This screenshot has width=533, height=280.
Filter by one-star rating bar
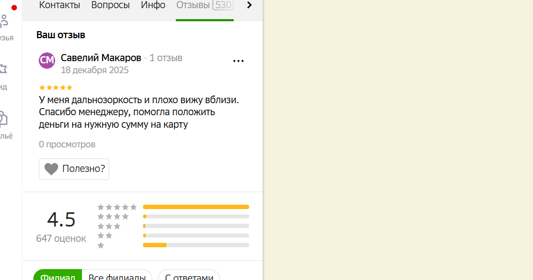196,245
